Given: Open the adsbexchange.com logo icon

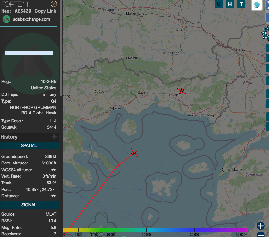Looking at the screenshot, I should tap(6, 19).
